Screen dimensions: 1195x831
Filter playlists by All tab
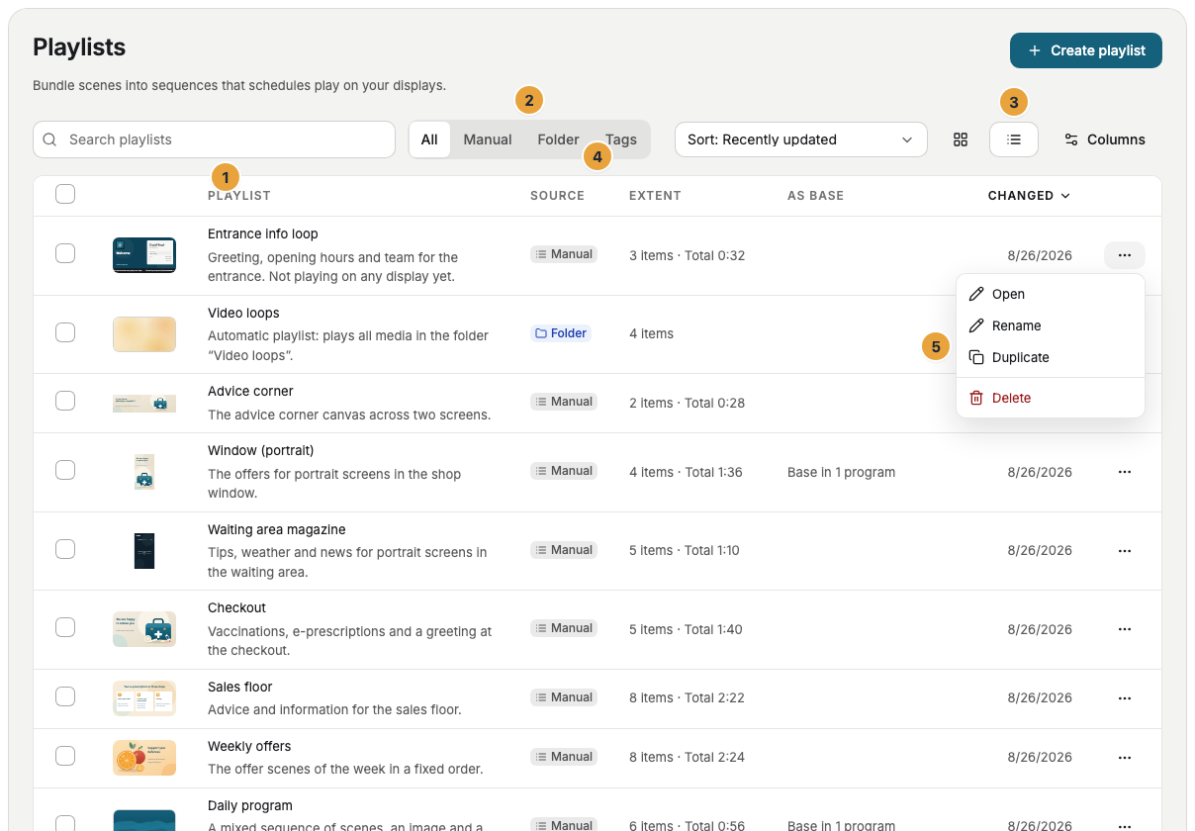point(429,139)
